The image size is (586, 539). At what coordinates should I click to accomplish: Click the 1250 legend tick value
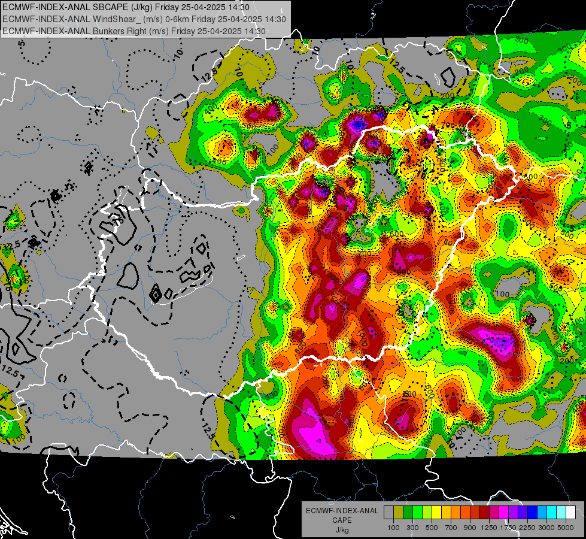pyautogui.click(x=489, y=528)
